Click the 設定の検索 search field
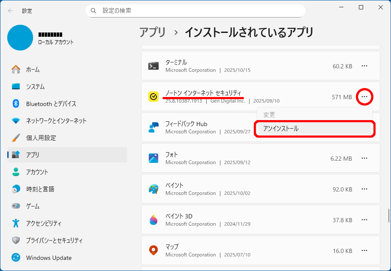This screenshot has height=271, width=391. [197, 11]
